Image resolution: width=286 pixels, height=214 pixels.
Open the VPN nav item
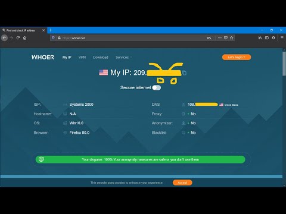82,58
